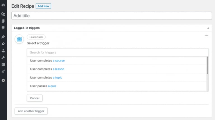This screenshot has height=120, width=215.
Task: Click Add another trigger button
Action: [31, 111]
